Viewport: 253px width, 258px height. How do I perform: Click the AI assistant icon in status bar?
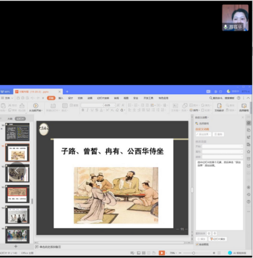(230, 253)
